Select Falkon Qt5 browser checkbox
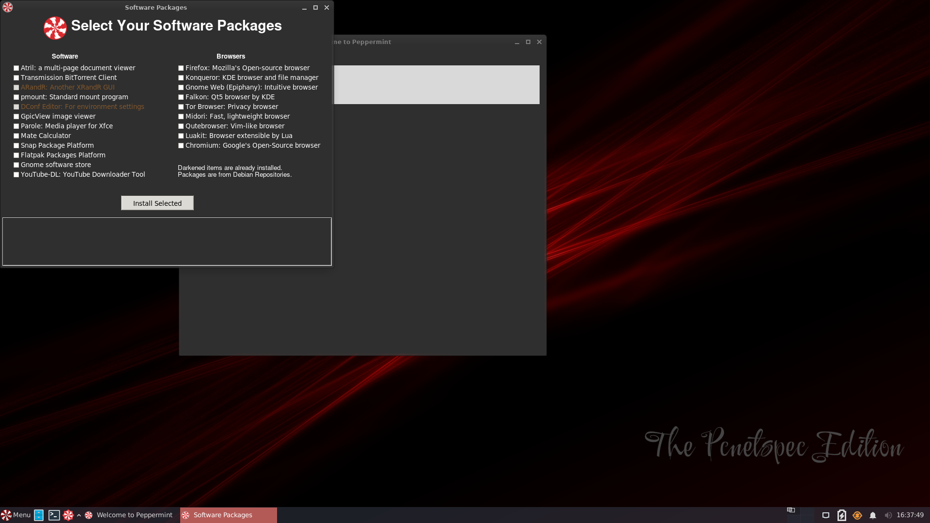Image resolution: width=930 pixels, height=523 pixels. coord(181,97)
